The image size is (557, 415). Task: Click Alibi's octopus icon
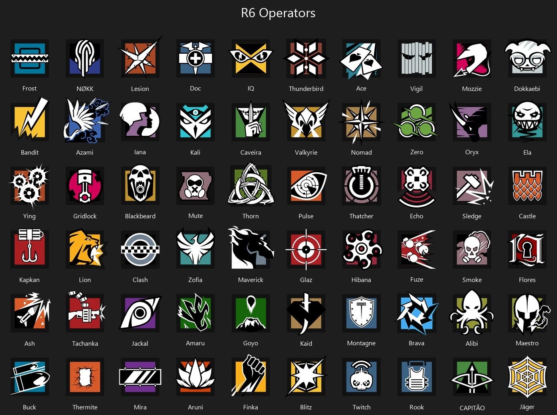(x=472, y=313)
